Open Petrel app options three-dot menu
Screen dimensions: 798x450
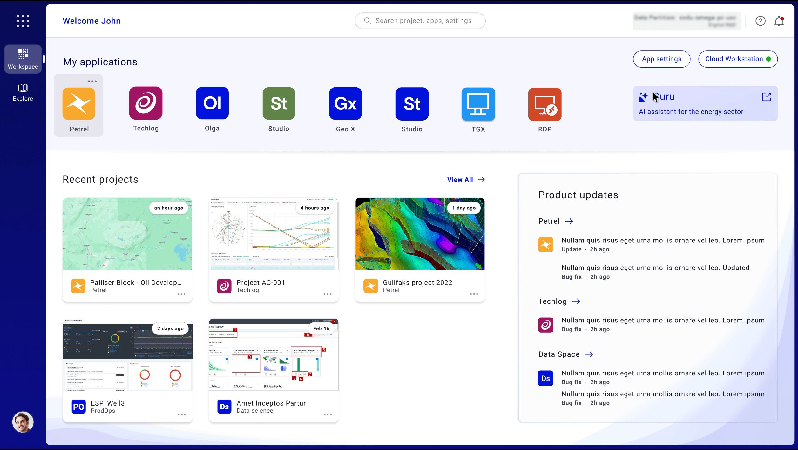tap(92, 81)
